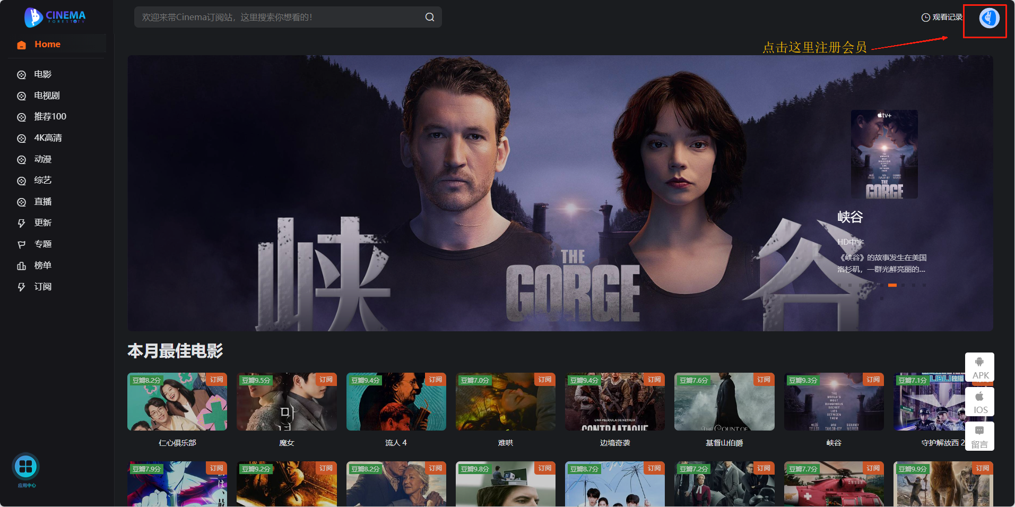Screen dimensions: 1015x507
Task: Open the 流人 4 poster
Action: coord(396,401)
